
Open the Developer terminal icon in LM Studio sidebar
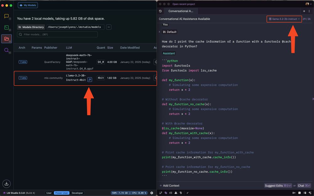point(6,27)
